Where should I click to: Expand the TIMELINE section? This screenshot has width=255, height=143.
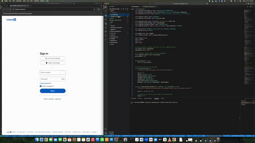point(112,134)
